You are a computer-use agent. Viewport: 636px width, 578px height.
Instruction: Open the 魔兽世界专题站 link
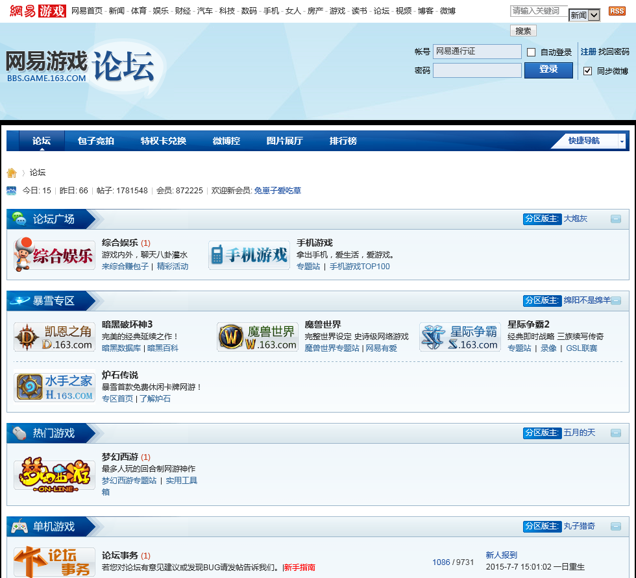332,348
